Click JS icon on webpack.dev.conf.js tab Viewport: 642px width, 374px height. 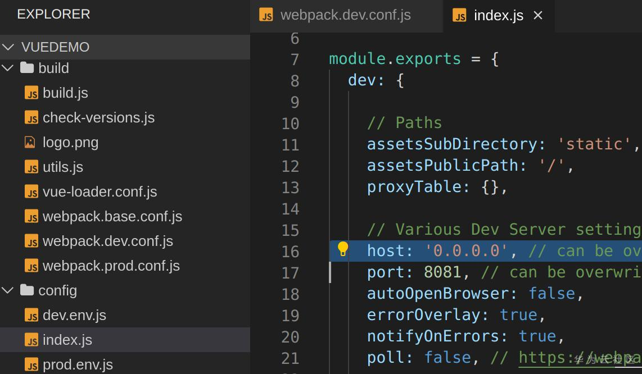tap(266, 15)
